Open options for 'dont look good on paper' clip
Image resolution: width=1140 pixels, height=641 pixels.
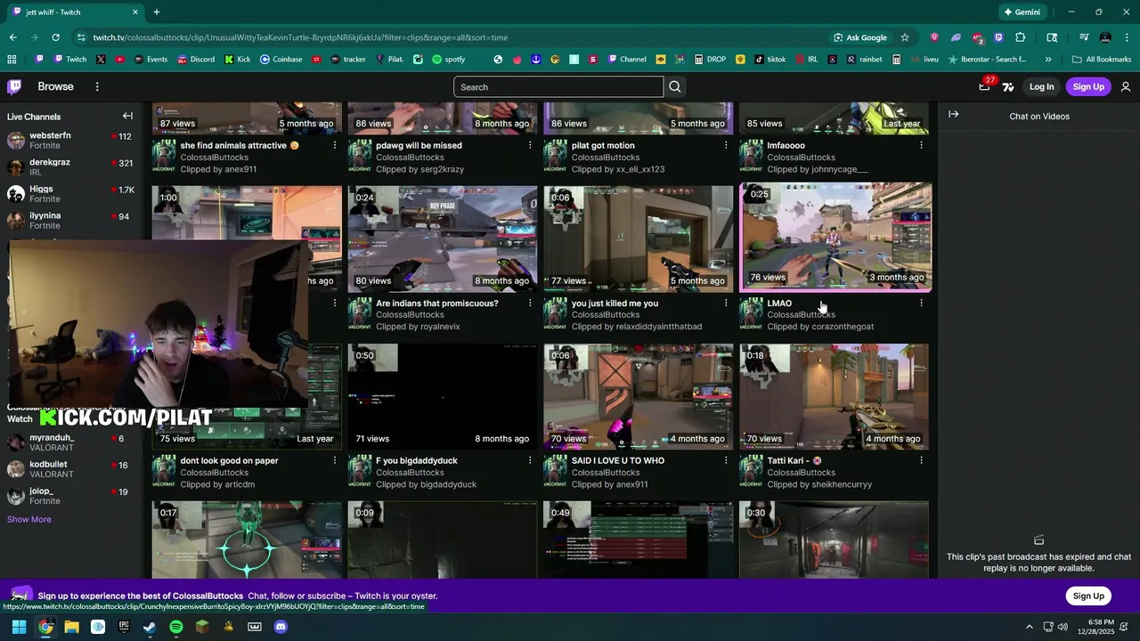tap(335, 460)
